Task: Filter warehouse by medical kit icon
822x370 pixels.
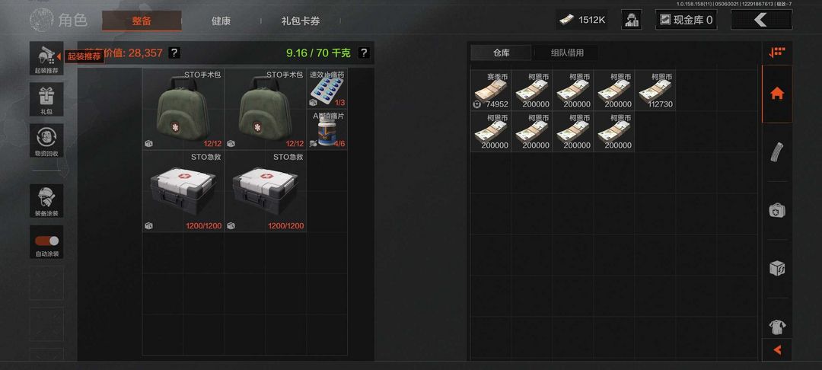Action: [776, 210]
